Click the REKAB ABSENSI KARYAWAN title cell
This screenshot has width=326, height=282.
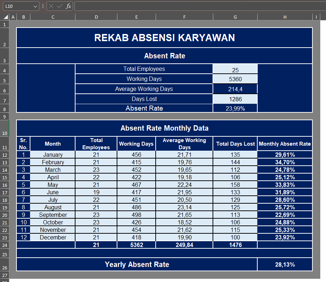point(165,38)
